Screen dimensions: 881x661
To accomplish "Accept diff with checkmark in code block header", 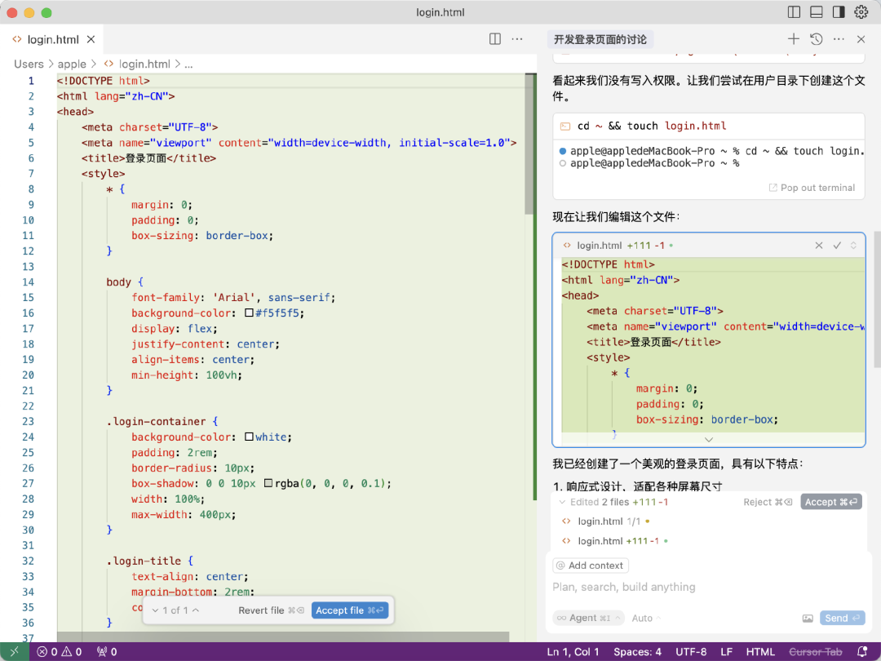I will 837,246.
